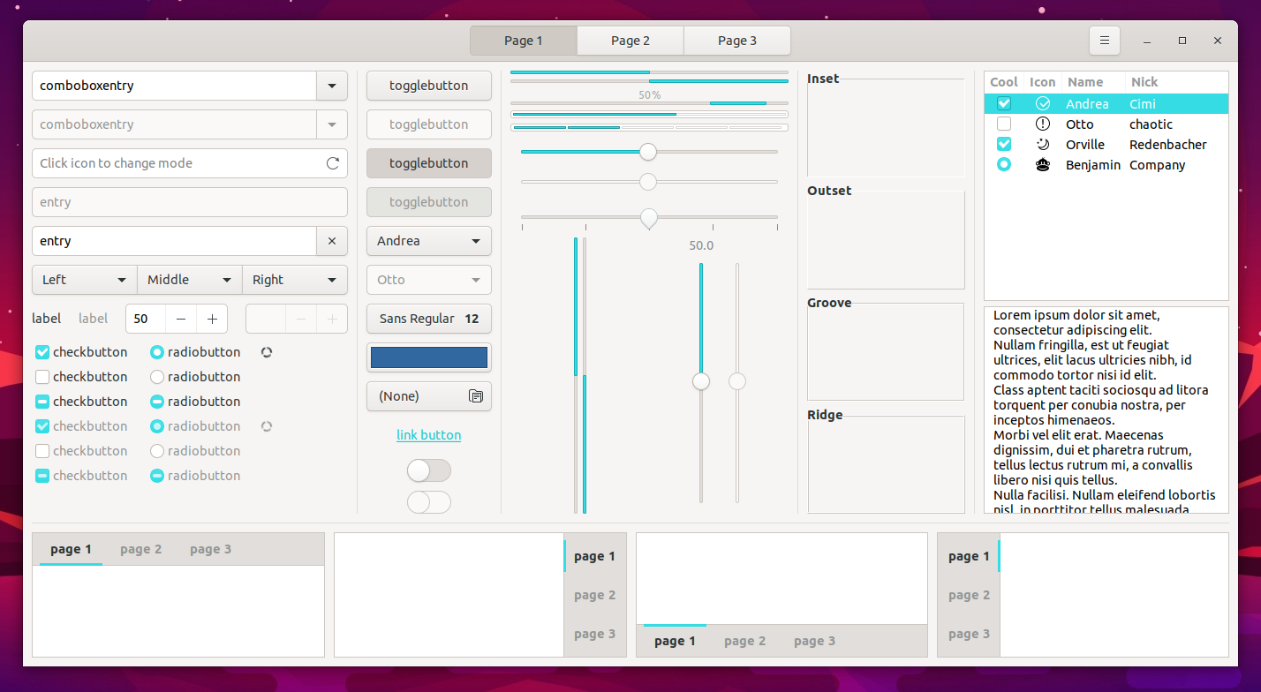This screenshot has height=692, width=1261.
Task: Click the warning icon beside Otto
Action: click(x=1043, y=124)
